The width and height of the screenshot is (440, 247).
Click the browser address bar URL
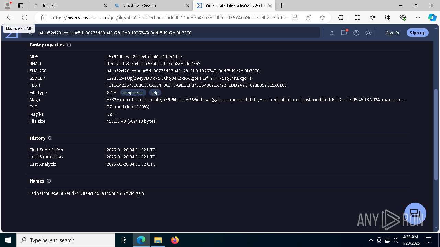tap(169, 17)
